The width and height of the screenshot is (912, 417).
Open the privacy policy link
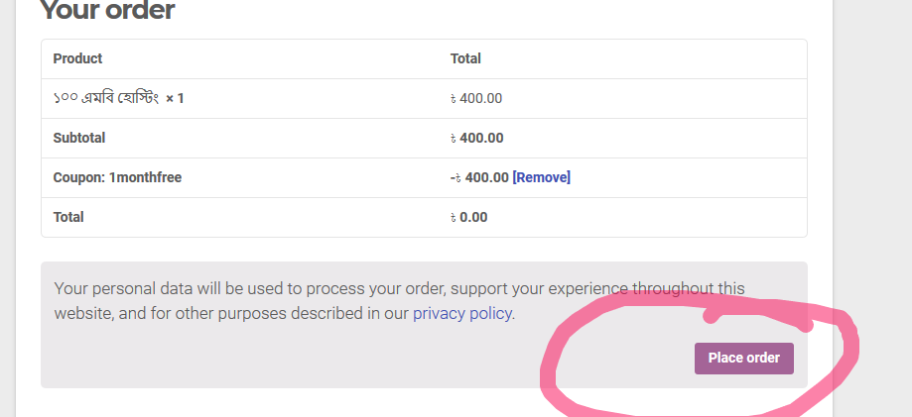(x=461, y=313)
